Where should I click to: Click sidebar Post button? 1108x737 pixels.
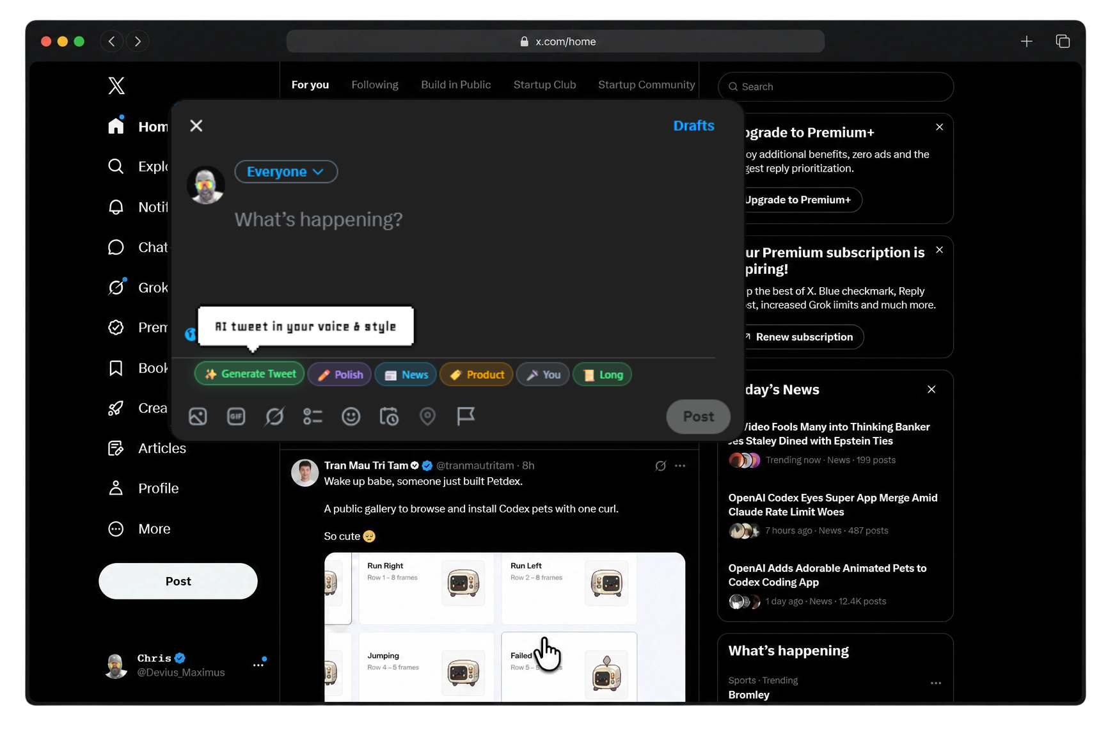(178, 581)
